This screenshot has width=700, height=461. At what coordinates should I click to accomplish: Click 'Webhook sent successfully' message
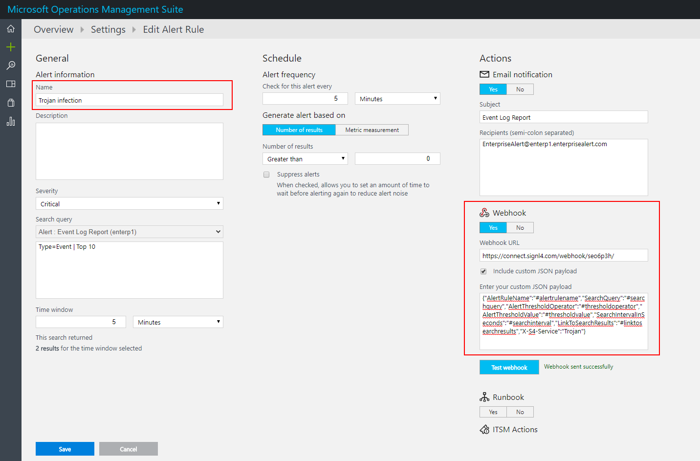pos(578,367)
